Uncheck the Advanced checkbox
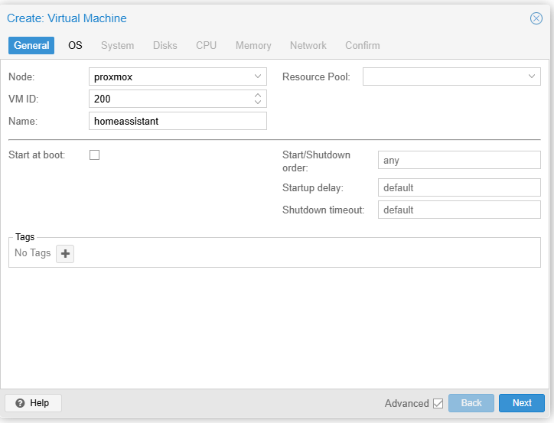Viewport: 554px width, 423px height. click(438, 403)
